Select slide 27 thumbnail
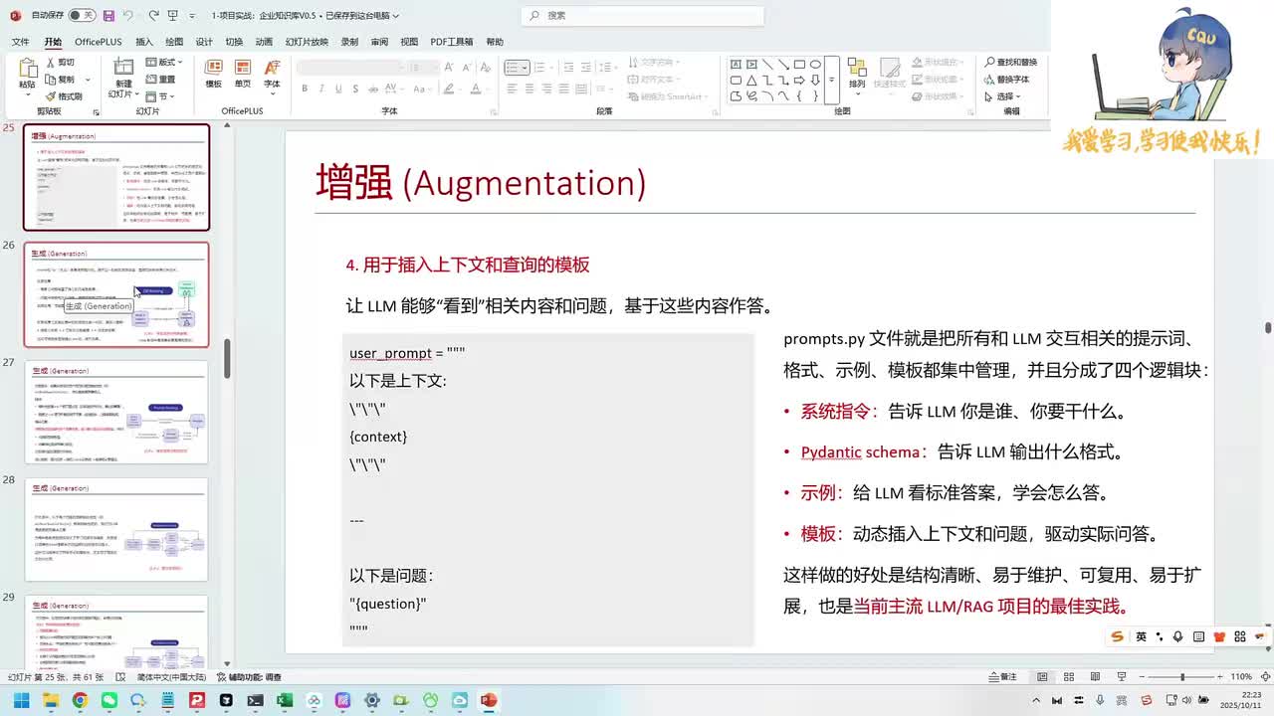The height and width of the screenshot is (716, 1274). point(116,412)
